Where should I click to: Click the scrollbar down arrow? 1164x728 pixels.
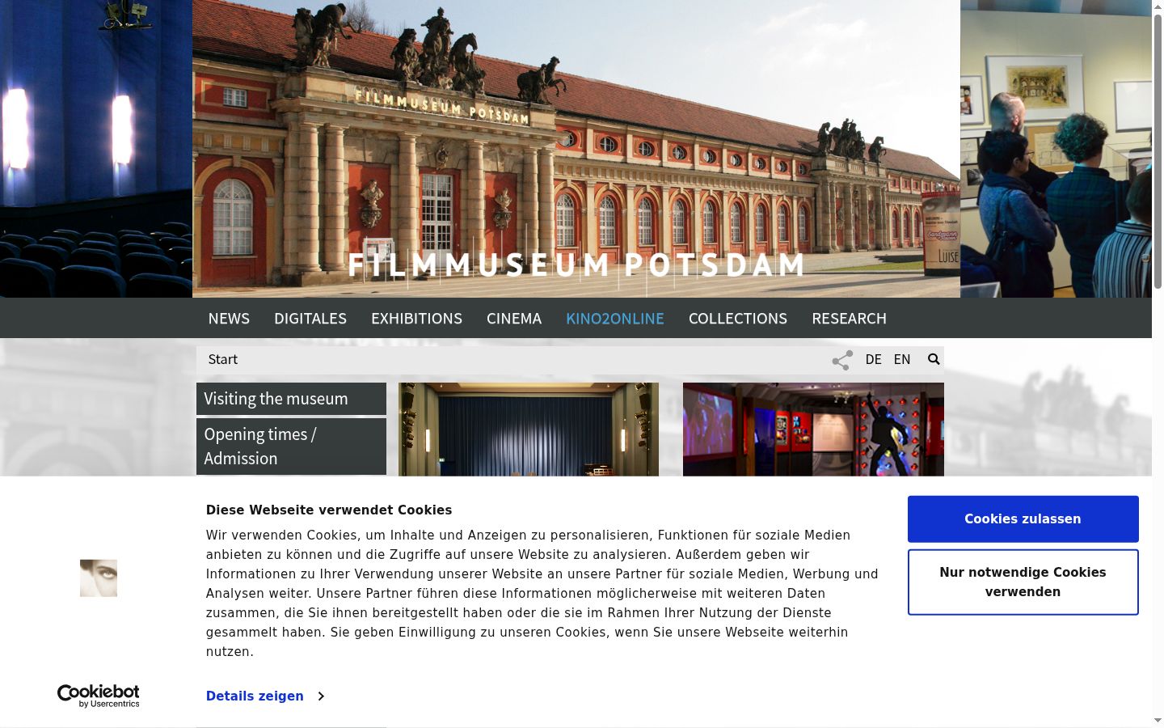1158,721
